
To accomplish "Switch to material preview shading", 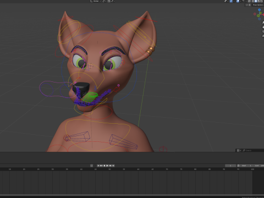I will (x=258, y=1).
